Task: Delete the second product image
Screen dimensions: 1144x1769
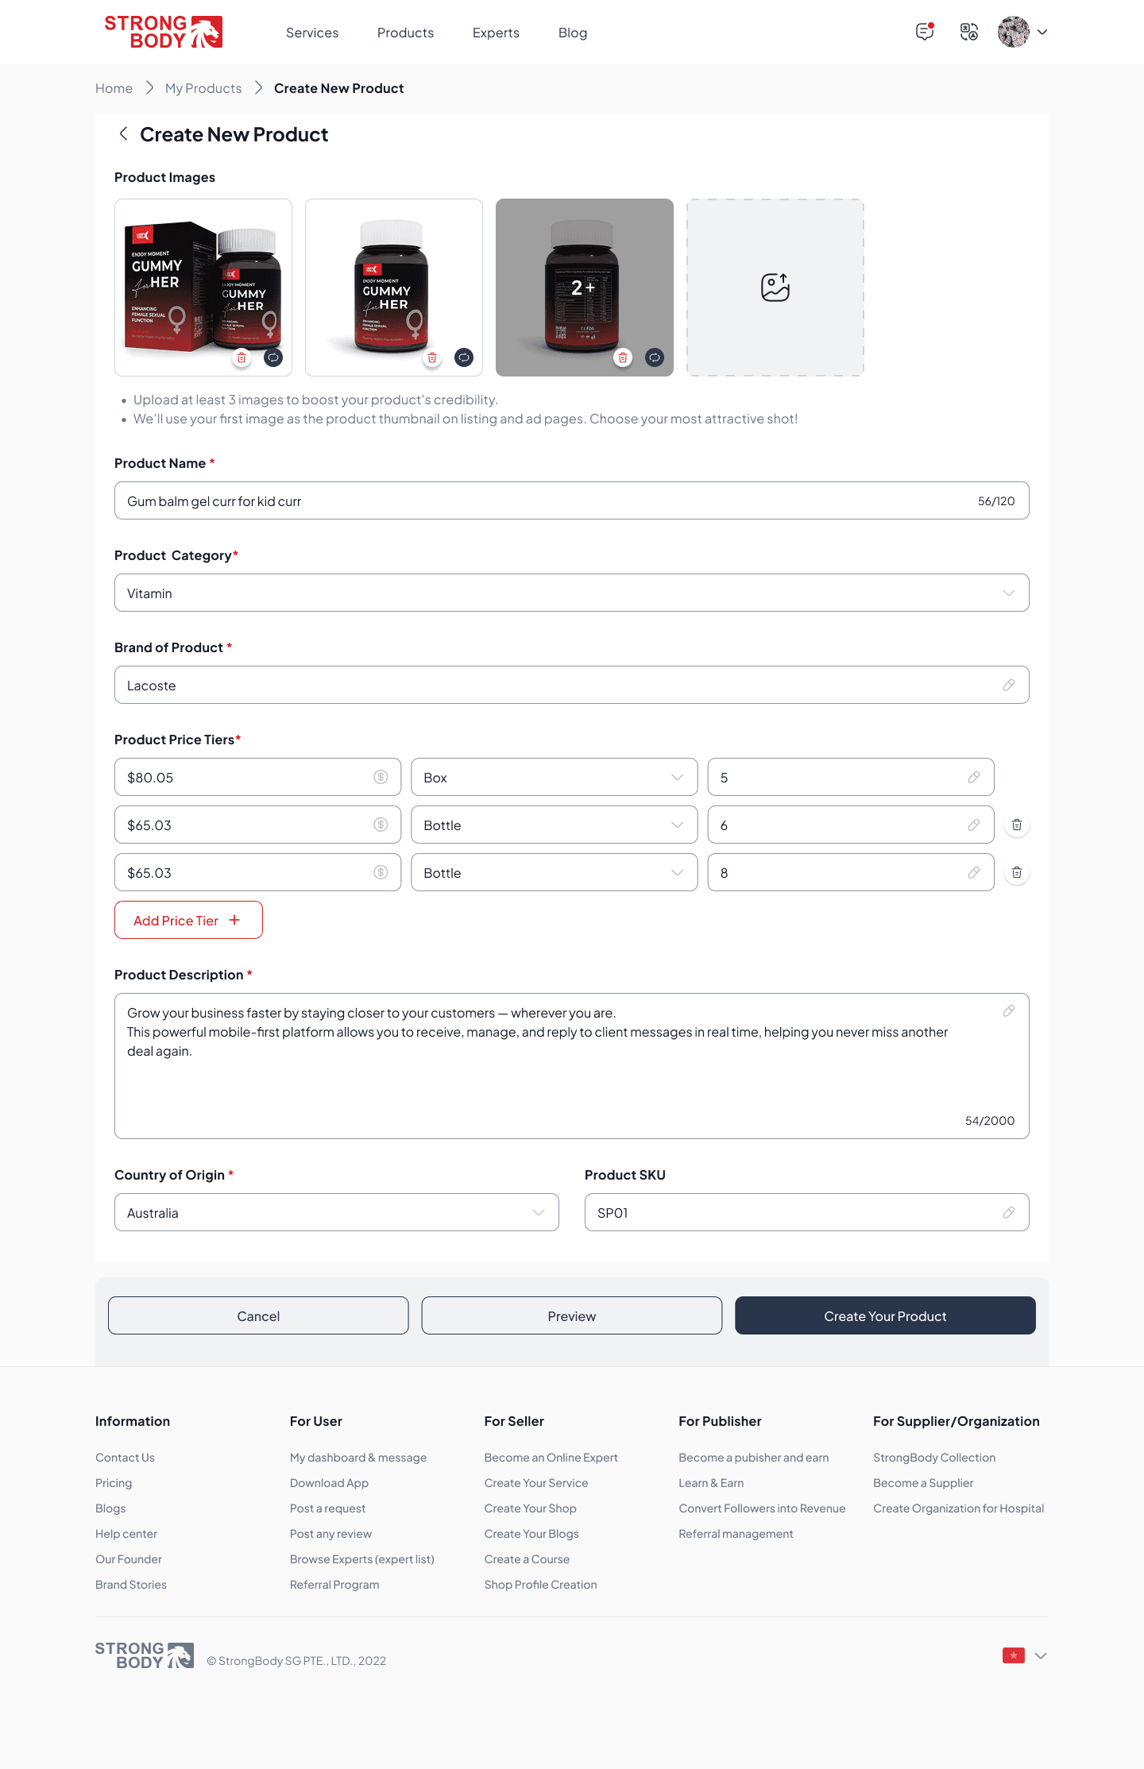Action: (x=432, y=357)
